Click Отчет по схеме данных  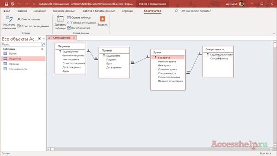(x=33, y=26)
